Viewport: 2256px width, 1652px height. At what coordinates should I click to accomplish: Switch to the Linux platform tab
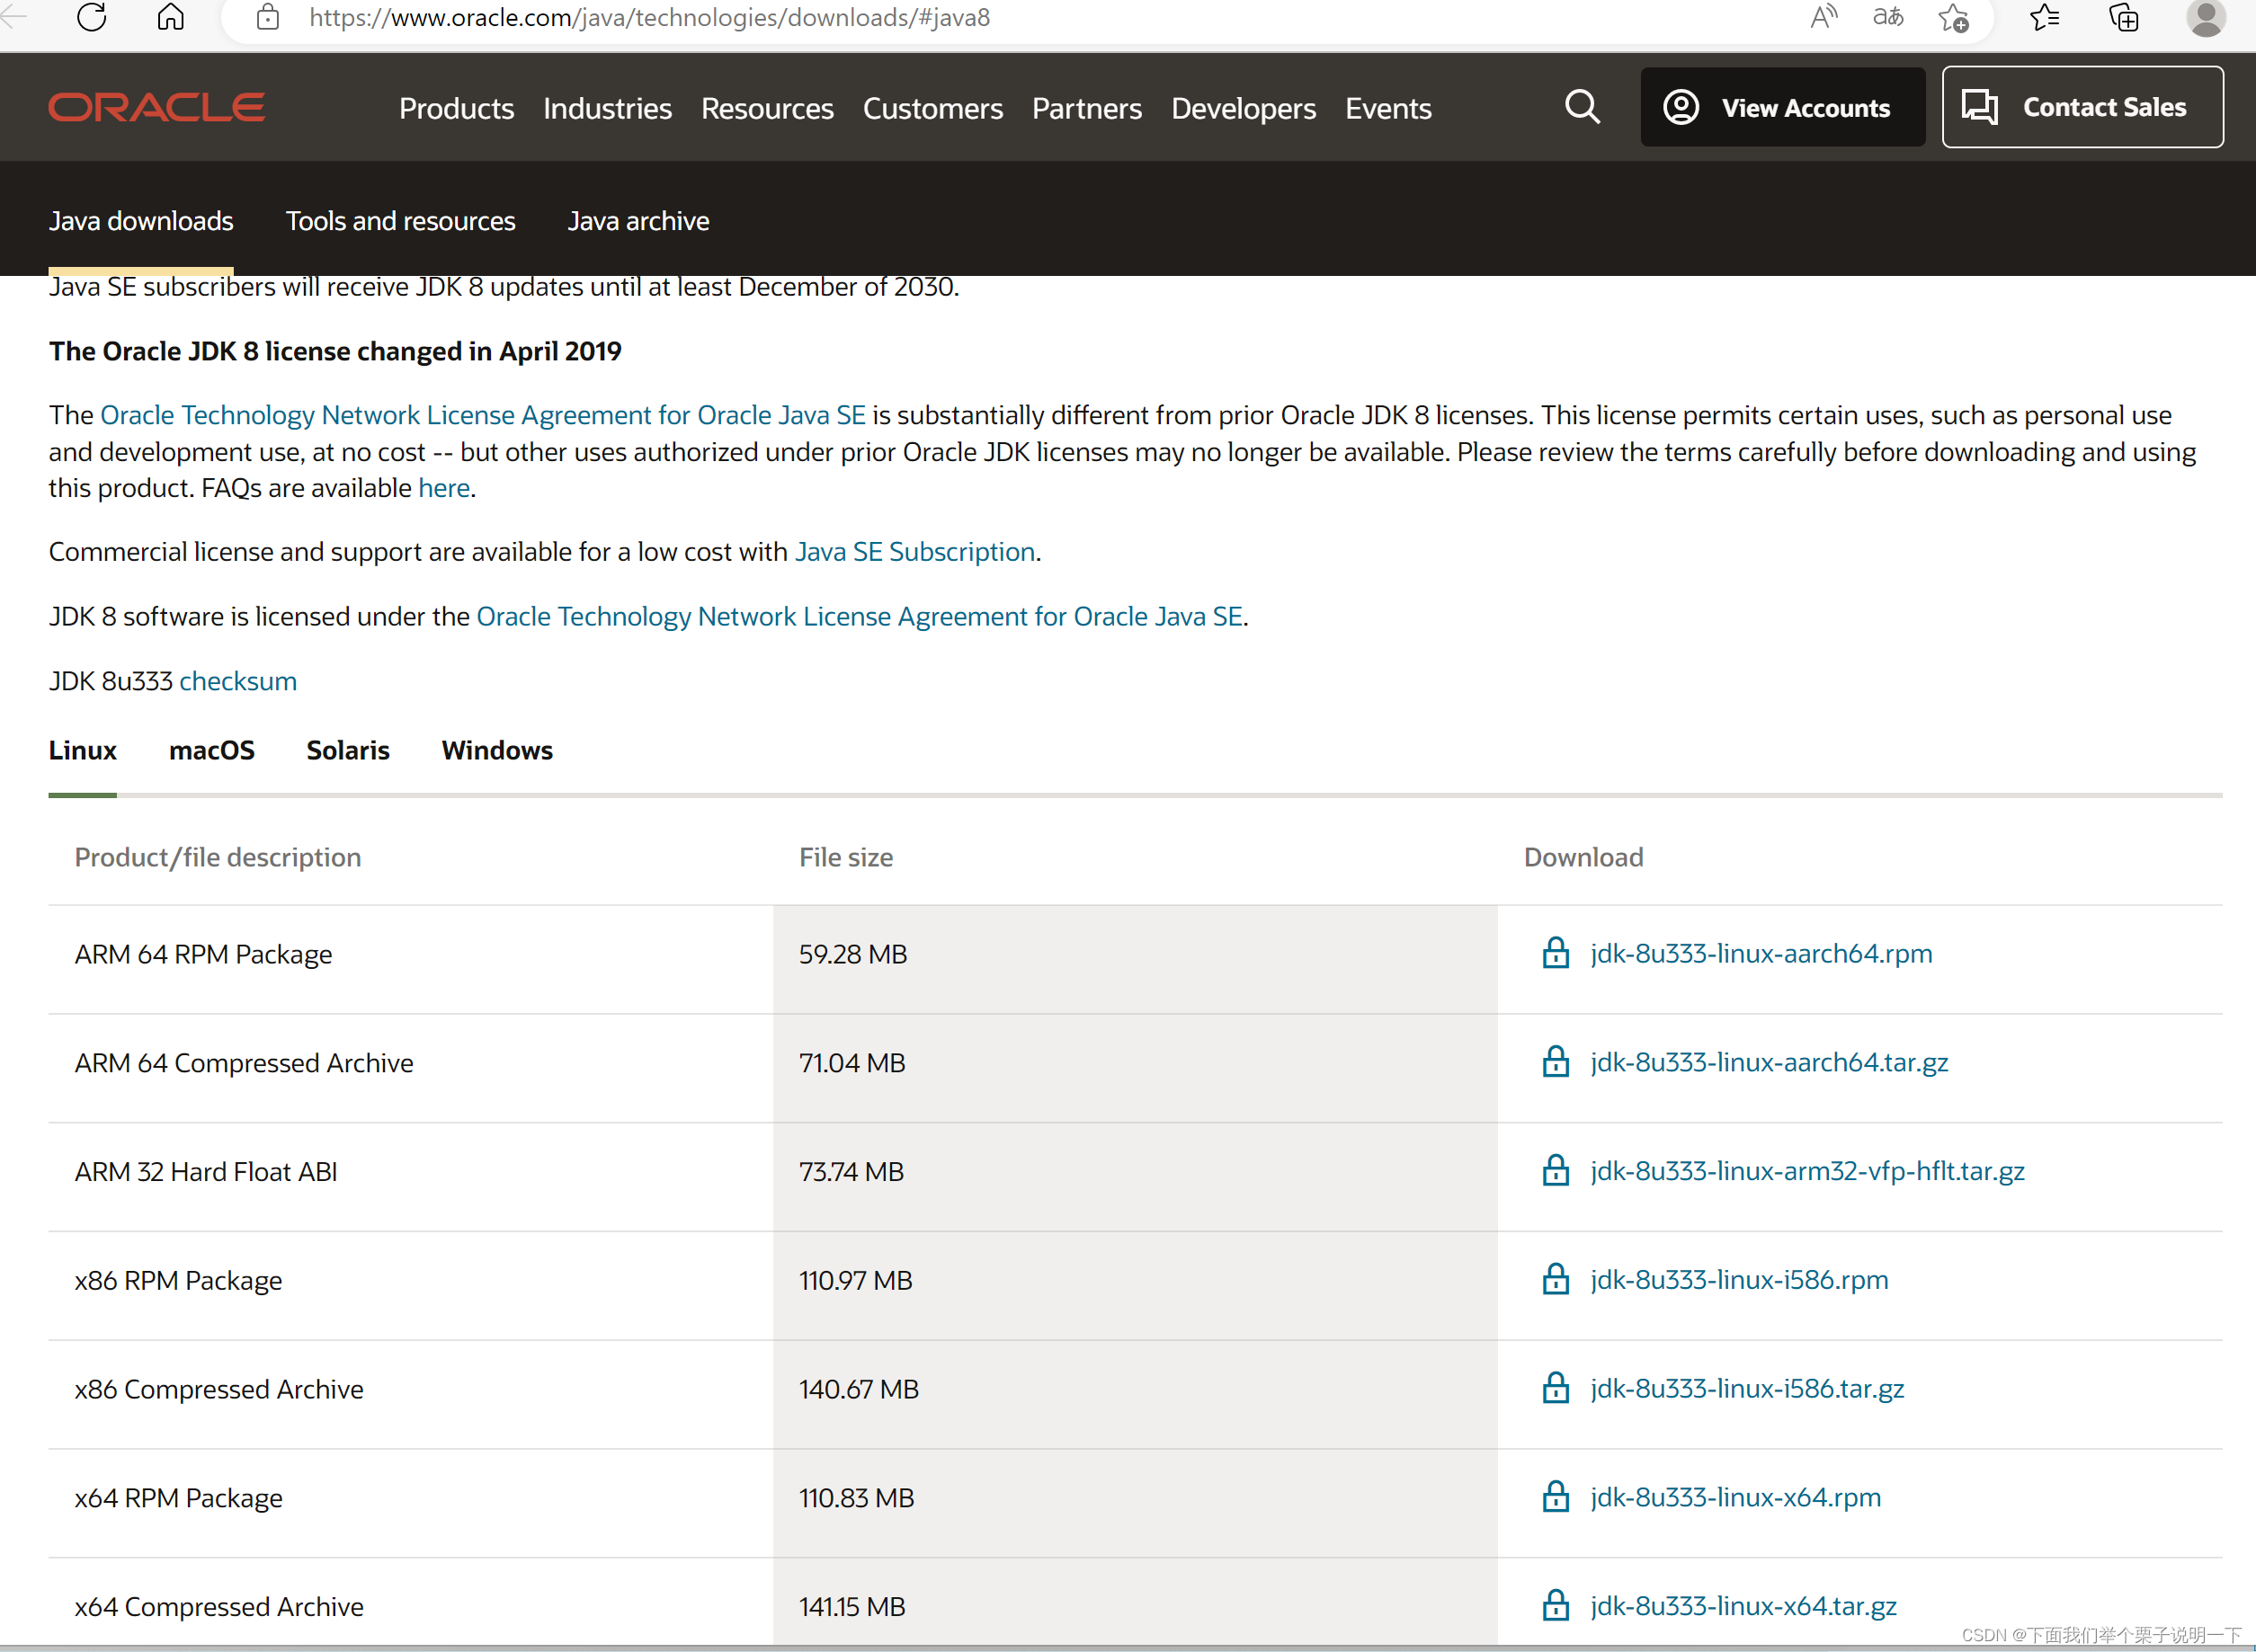coord(82,750)
